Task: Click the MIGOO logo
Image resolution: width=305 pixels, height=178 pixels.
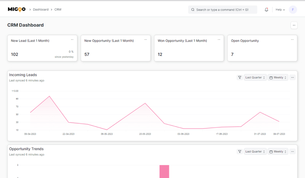Action: coord(16,10)
